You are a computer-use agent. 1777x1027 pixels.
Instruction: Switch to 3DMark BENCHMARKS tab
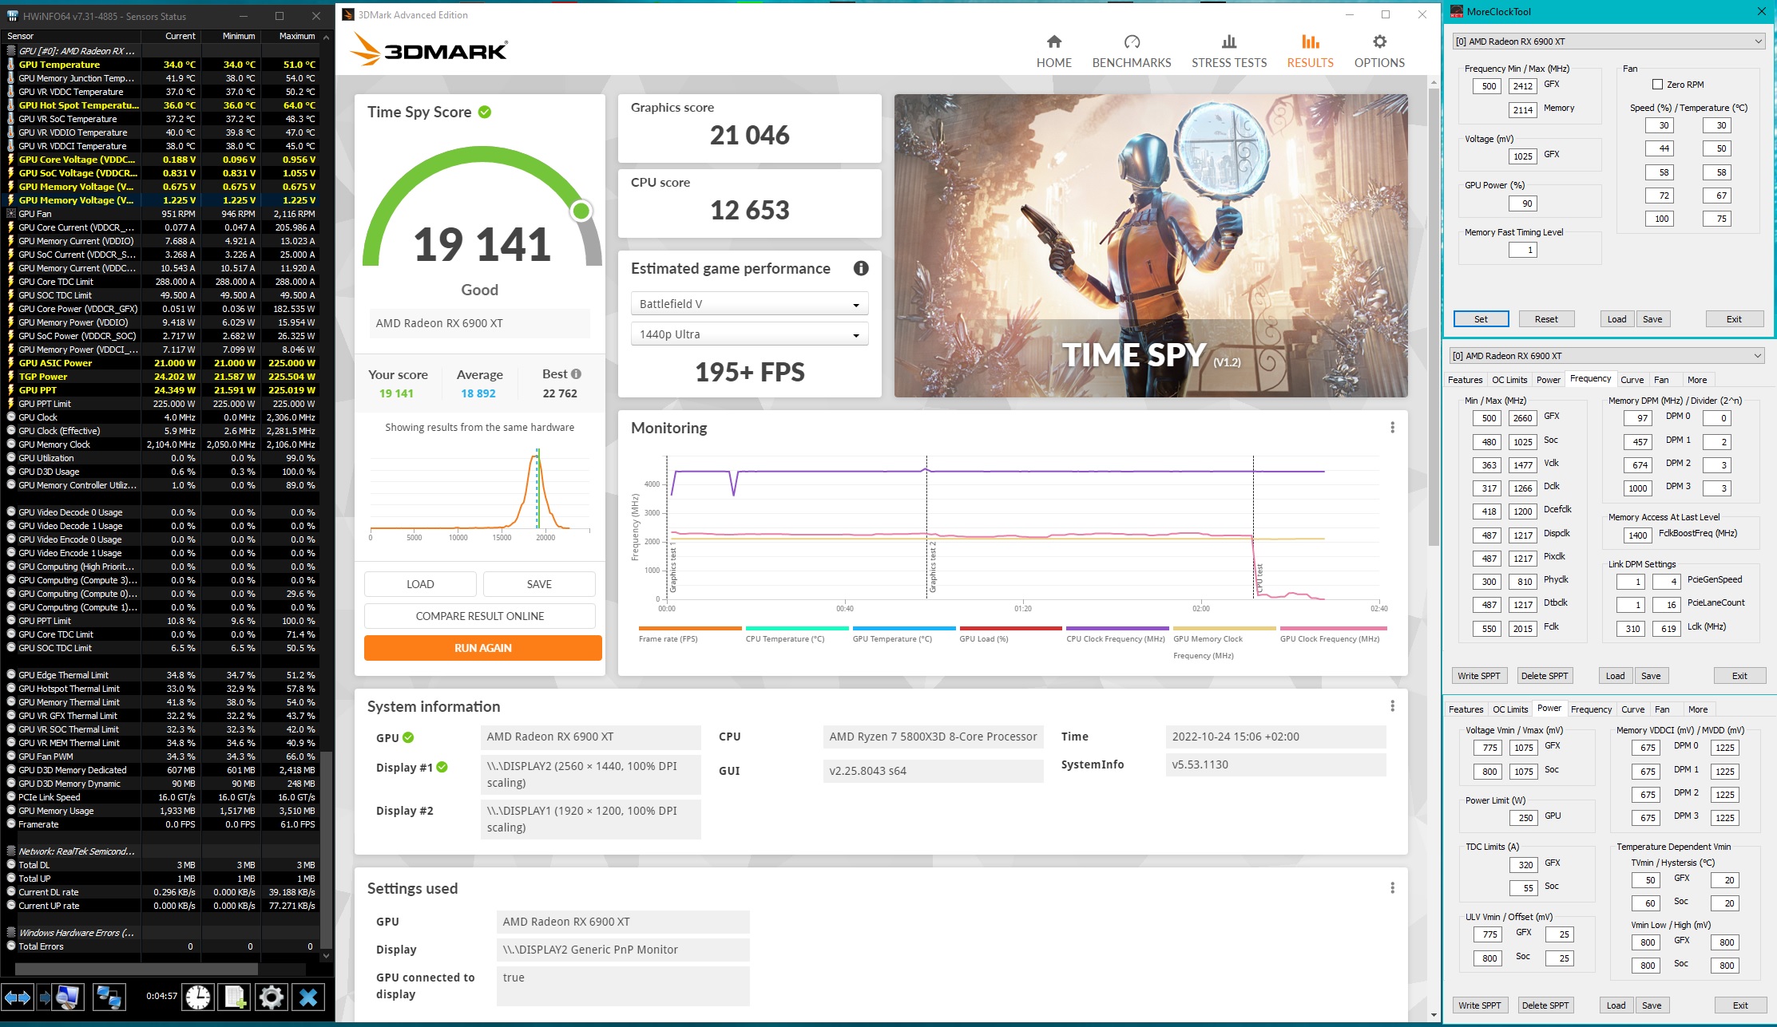(x=1131, y=51)
